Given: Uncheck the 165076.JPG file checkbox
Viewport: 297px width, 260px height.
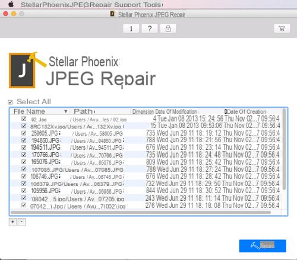Looking at the screenshot, I should click(24, 162).
